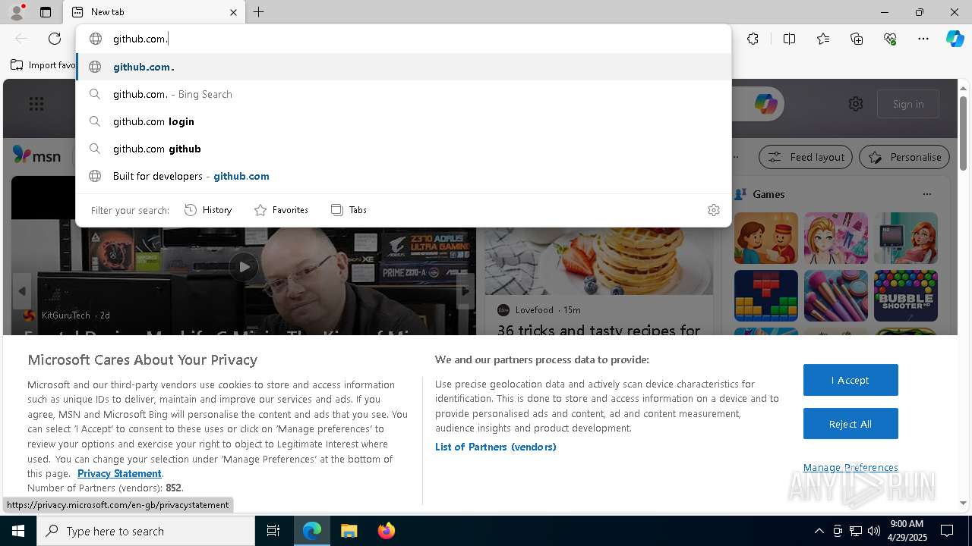Image resolution: width=972 pixels, height=546 pixels.
Task: Open the volume control tray icon
Action: click(x=873, y=531)
